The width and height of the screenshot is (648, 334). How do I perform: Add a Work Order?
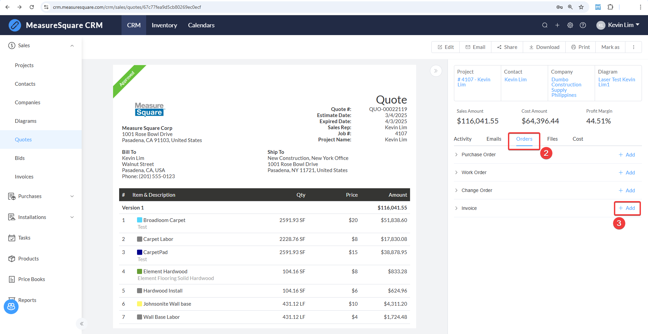click(627, 172)
